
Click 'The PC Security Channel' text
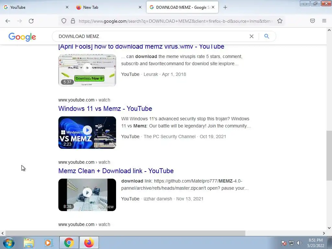click(x=170, y=136)
